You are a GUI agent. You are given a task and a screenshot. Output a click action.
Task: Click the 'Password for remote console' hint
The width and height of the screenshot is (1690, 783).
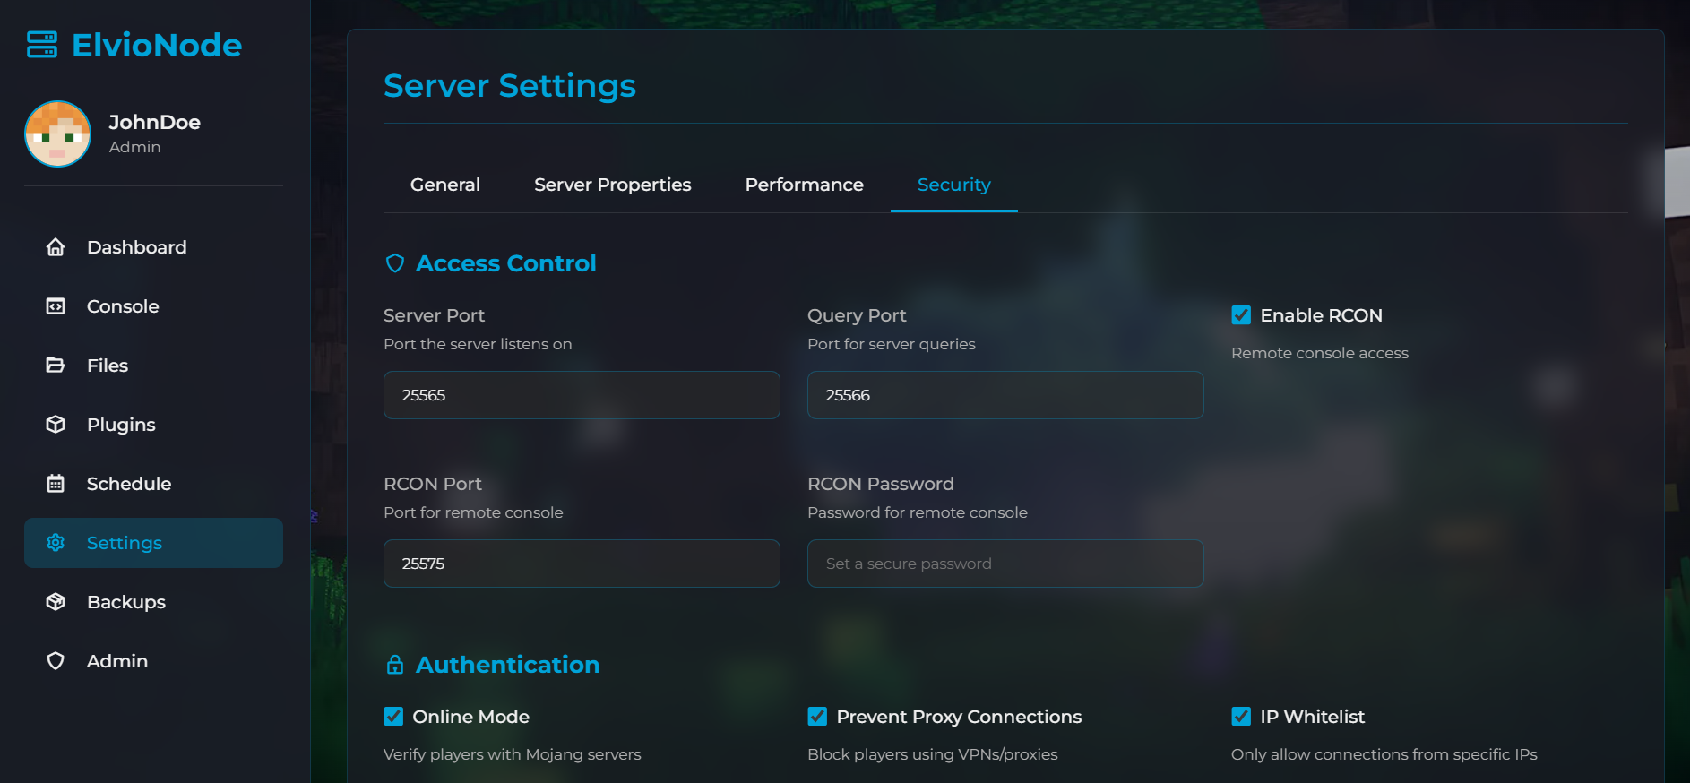coord(918,512)
